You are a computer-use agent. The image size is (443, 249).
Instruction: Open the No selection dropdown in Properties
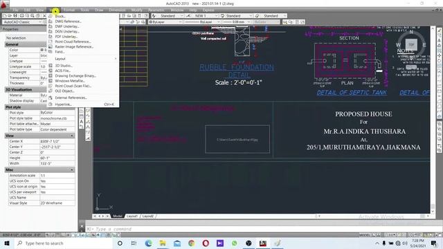point(26,38)
